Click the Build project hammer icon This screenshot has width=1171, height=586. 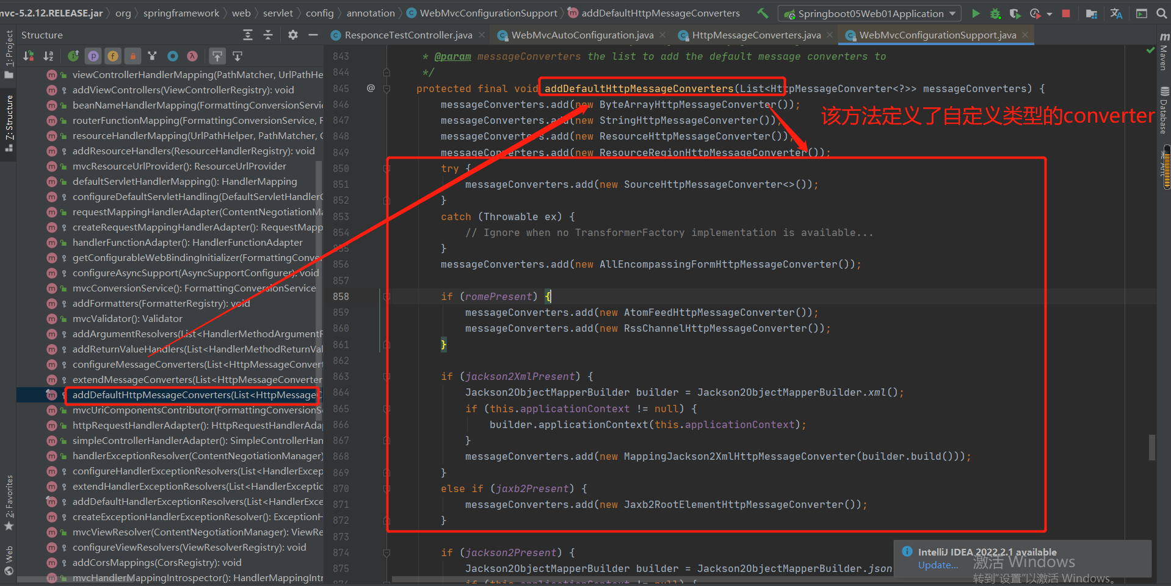tap(763, 13)
